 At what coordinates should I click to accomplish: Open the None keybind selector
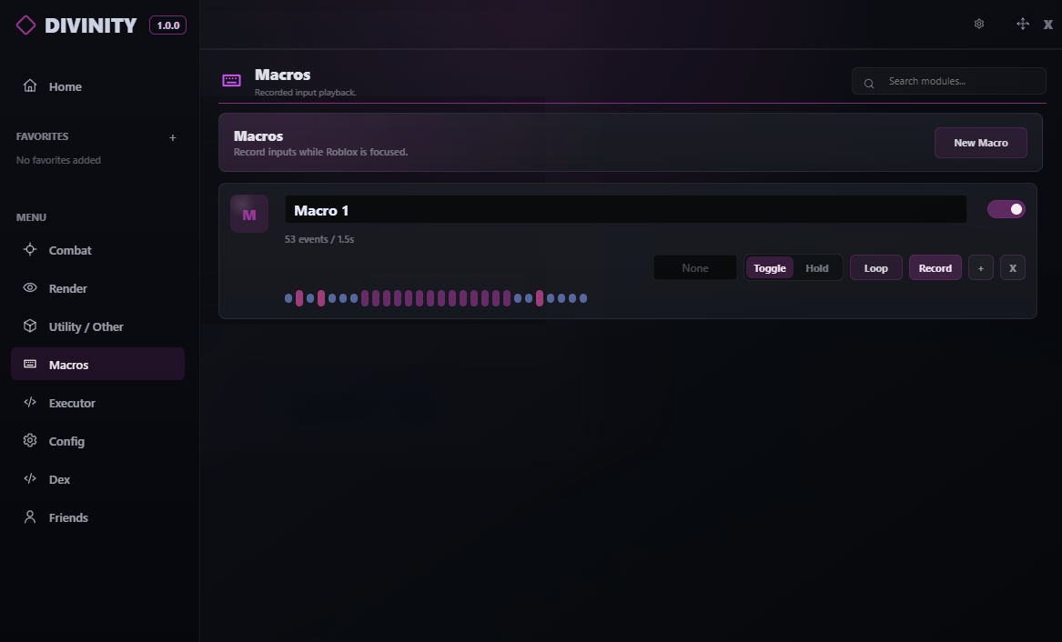[x=695, y=268]
